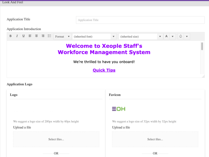Click the current favicon image preview
The width and height of the screenshot is (209, 157).
[119, 109]
